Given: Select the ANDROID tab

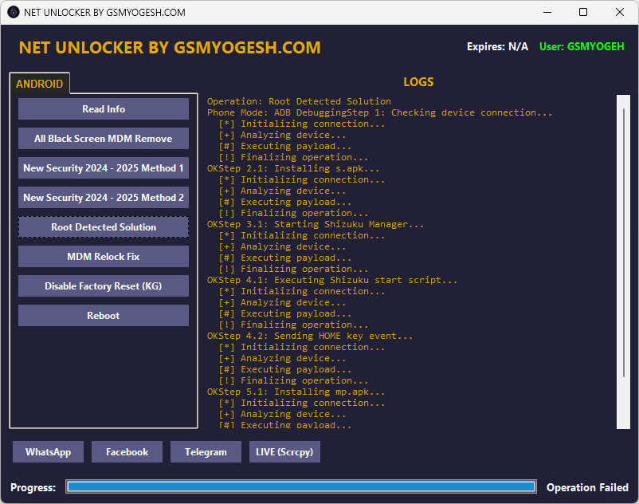Looking at the screenshot, I should tap(40, 84).
